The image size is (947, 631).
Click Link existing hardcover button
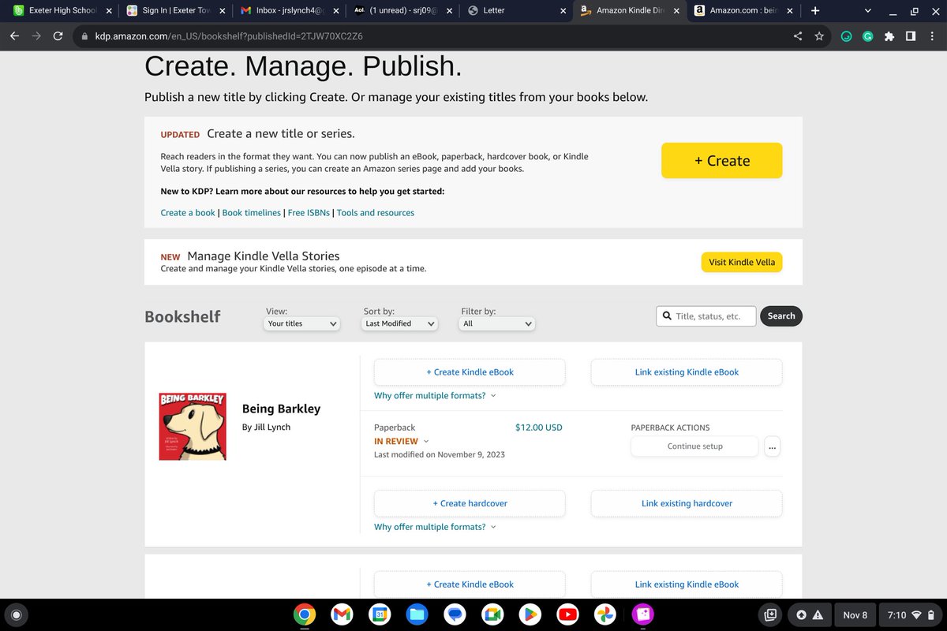pos(687,503)
